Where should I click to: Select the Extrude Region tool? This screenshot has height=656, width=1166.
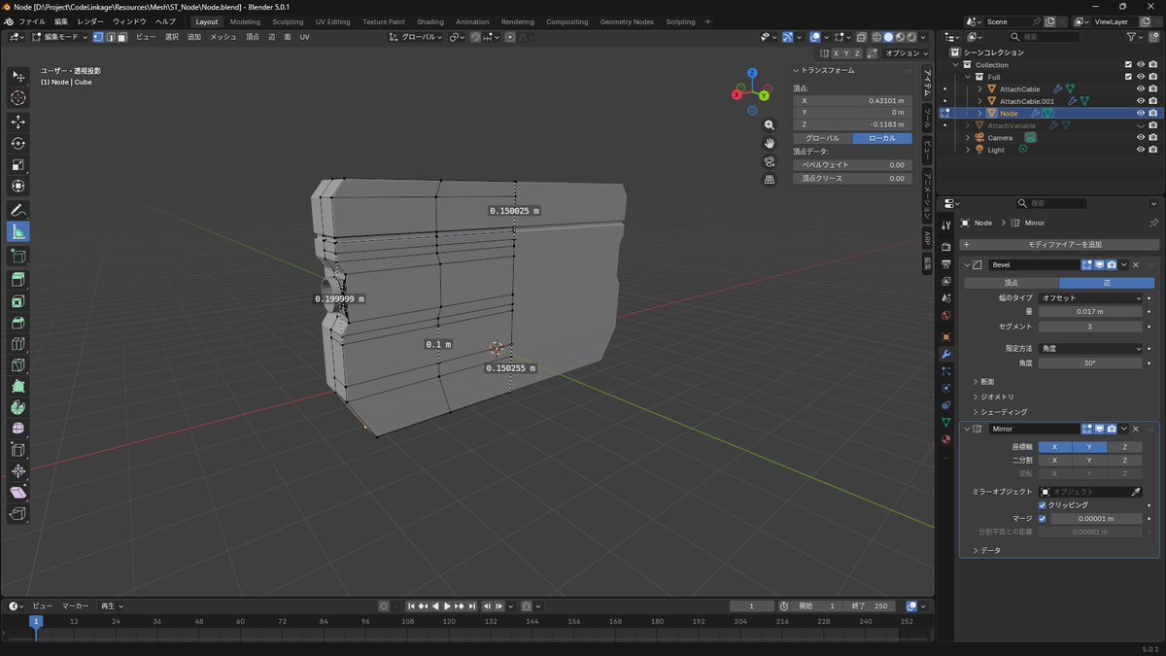[x=18, y=279]
